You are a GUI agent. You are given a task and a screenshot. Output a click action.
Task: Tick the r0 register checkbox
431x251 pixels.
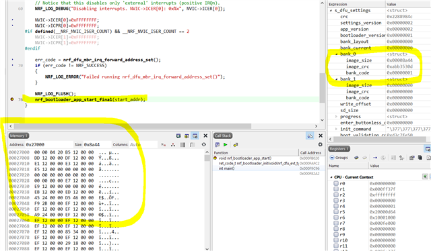pyautogui.click(x=336, y=183)
